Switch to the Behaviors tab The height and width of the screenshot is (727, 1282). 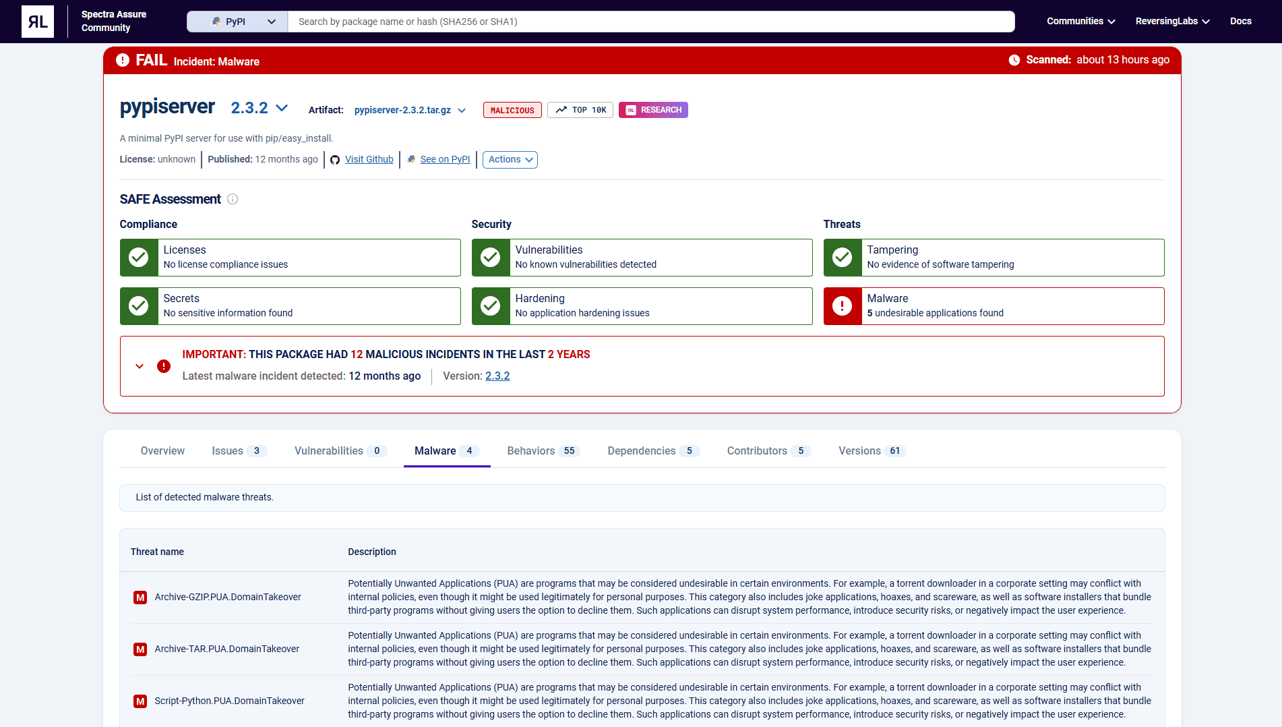(531, 450)
